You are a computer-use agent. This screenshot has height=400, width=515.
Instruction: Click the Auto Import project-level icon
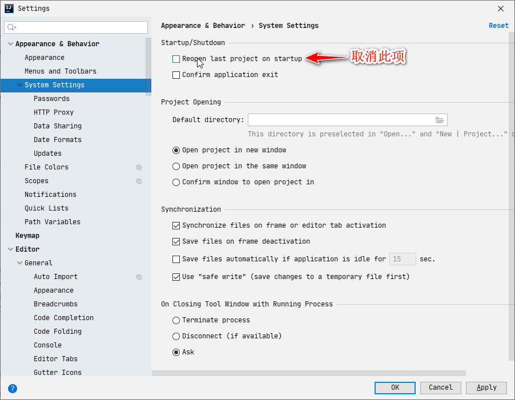(139, 277)
